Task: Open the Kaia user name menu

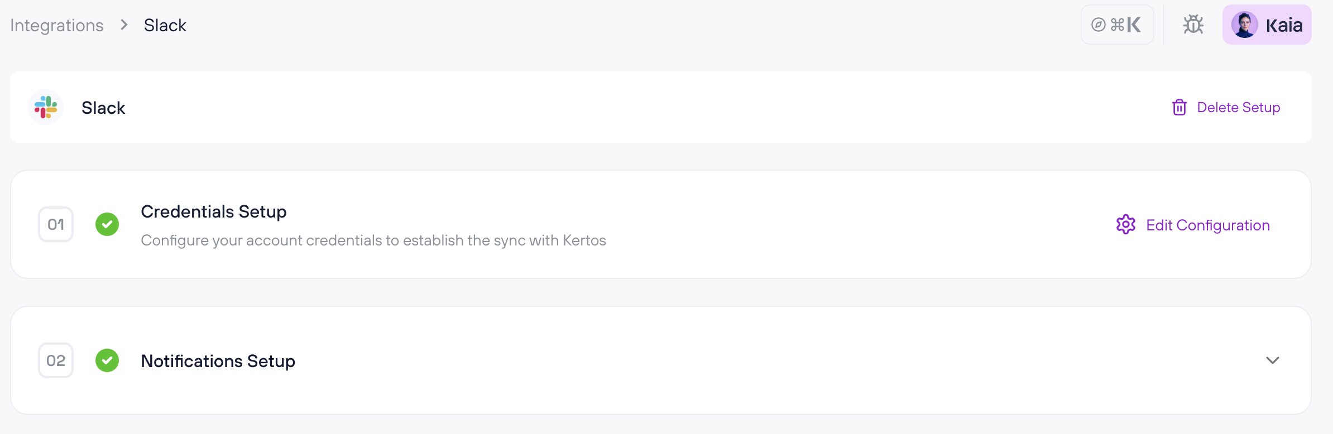Action: [x=1284, y=25]
